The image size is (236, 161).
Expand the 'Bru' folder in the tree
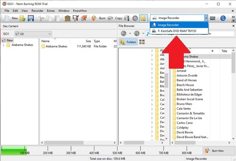tap(152, 95)
